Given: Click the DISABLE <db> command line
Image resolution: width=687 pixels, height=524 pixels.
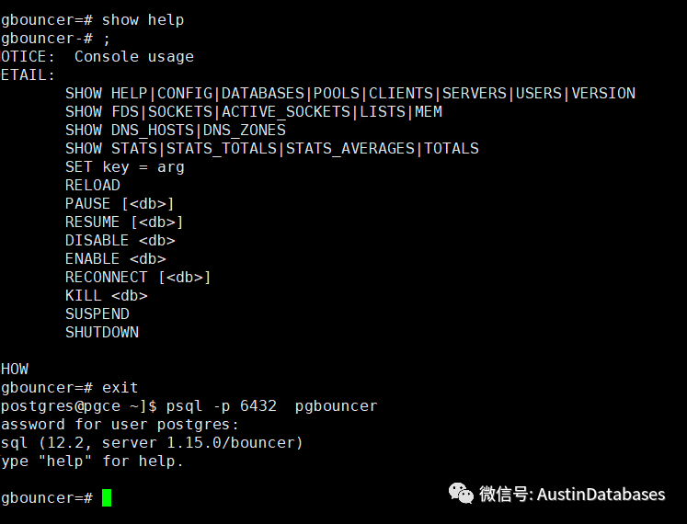Looking at the screenshot, I should [120, 240].
